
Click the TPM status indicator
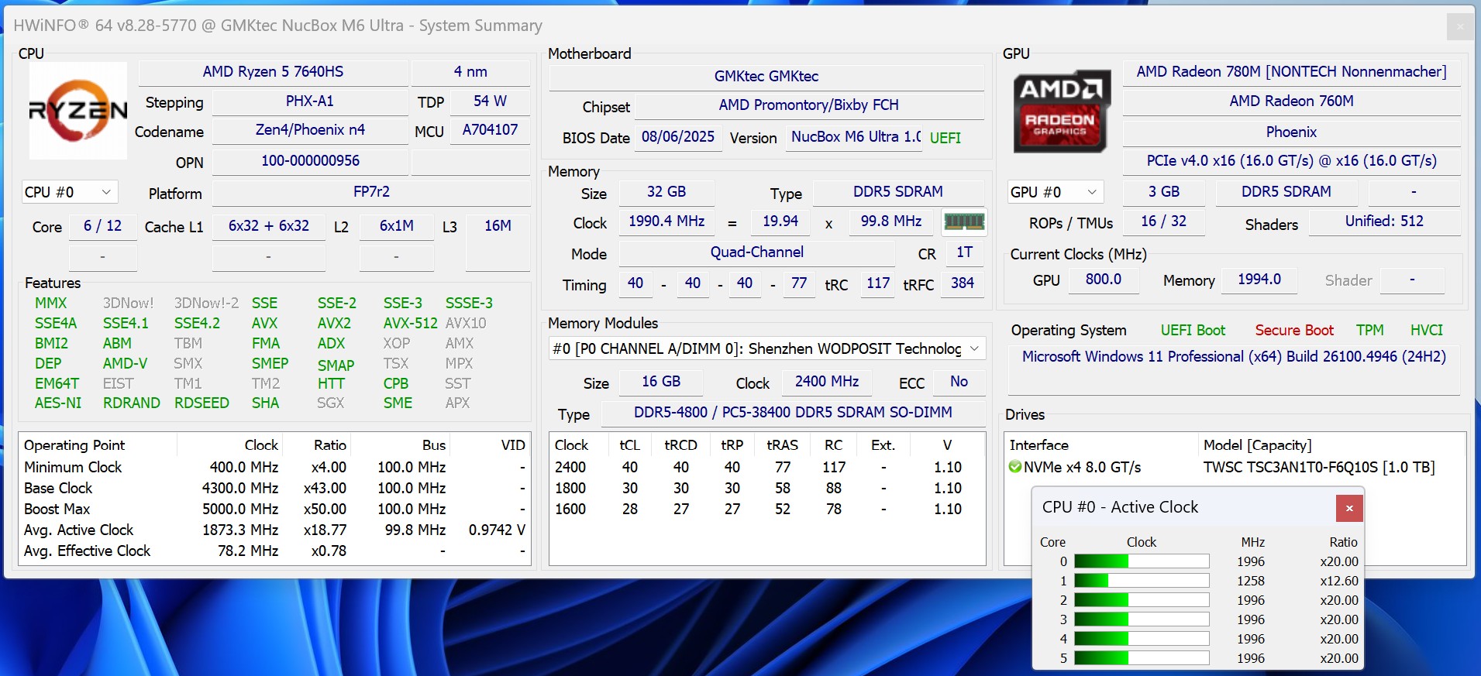point(1369,331)
